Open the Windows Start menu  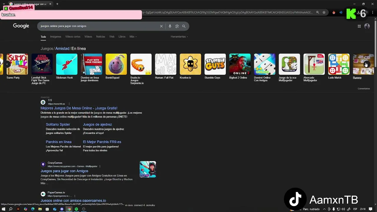coord(4,209)
